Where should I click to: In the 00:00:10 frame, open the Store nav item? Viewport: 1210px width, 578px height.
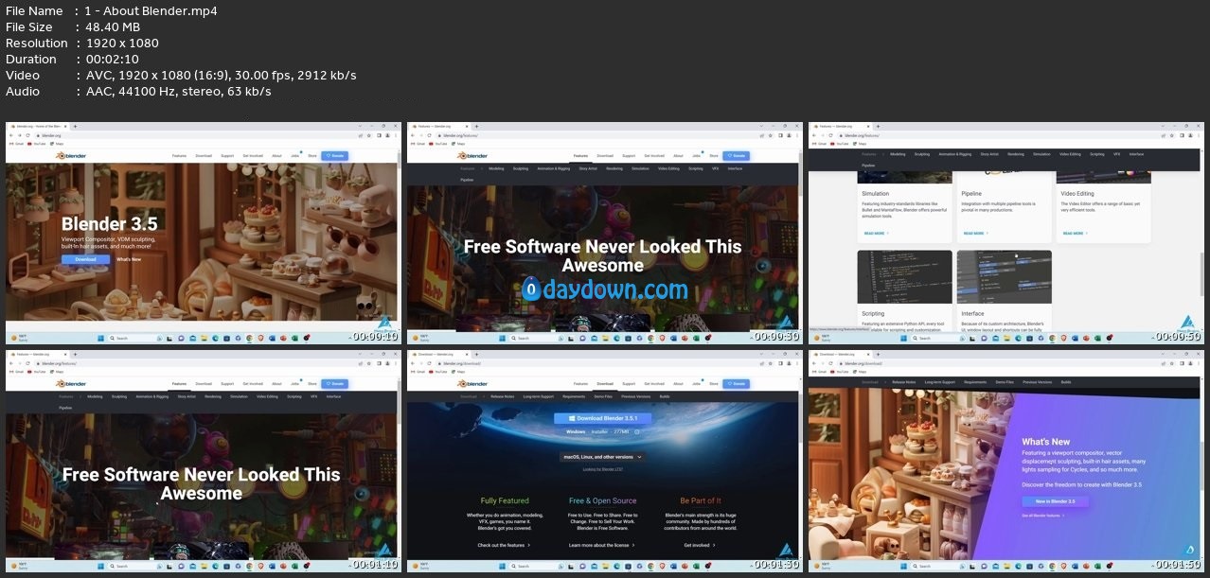click(312, 155)
